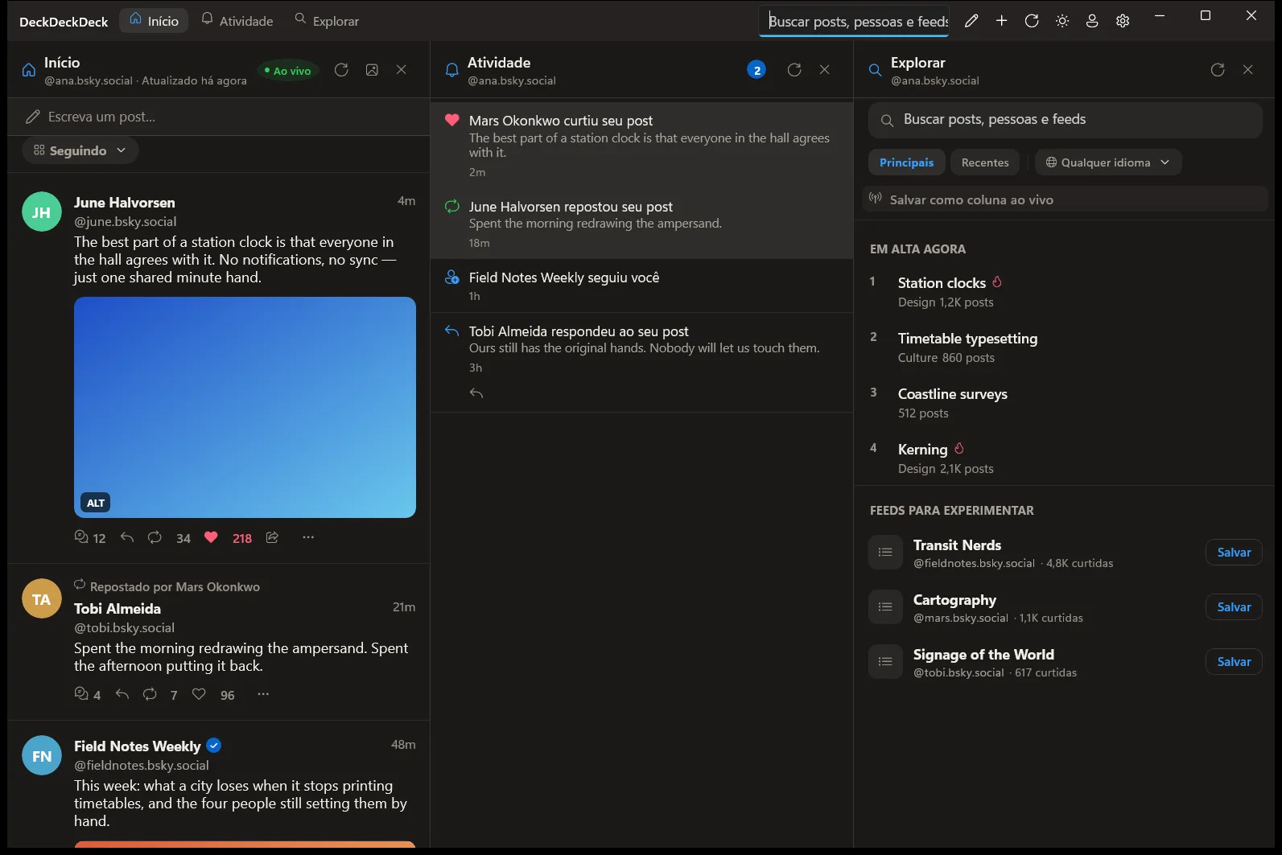Toggle media view icon in Início column header

372,70
